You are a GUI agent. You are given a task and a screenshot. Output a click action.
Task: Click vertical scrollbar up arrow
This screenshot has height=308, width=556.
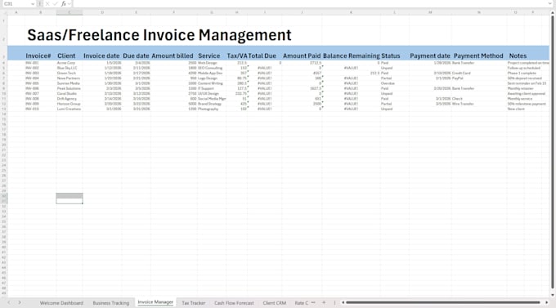552,13
